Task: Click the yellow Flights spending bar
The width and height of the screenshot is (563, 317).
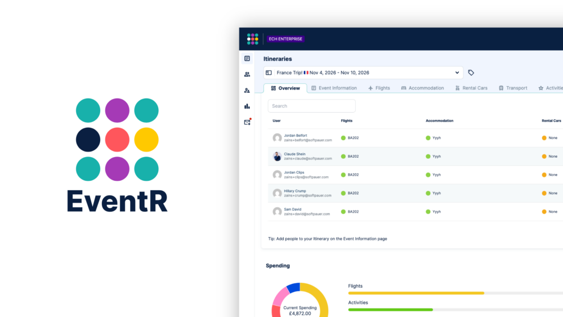Action: [x=416, y=293]
